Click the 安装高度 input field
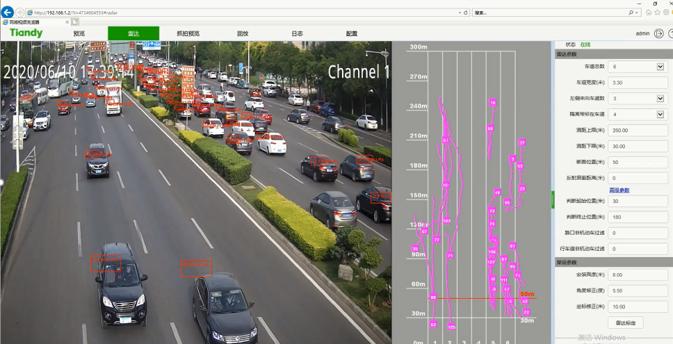Screen dimensions: 673x344 tap(638, 275)
